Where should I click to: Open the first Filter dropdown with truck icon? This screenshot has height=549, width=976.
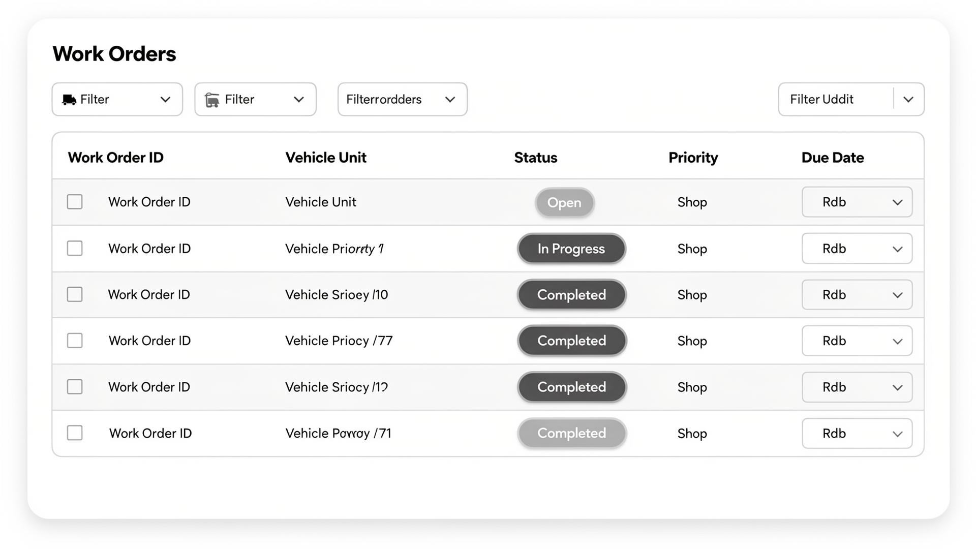(x=117, y=100)
